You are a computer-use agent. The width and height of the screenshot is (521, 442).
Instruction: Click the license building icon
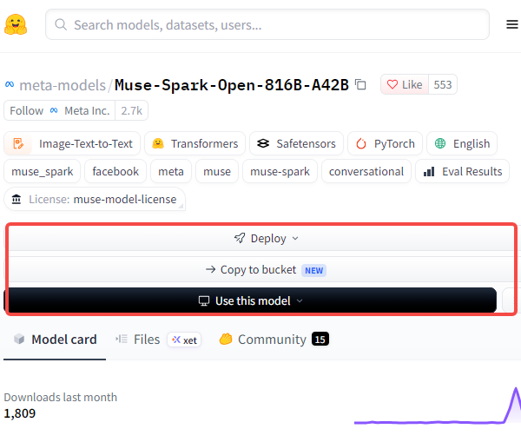16,200
